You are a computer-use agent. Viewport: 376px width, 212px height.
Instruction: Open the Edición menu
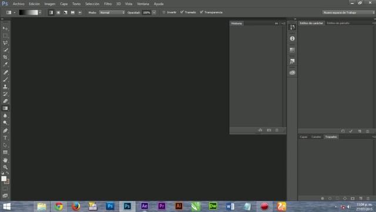pos(34,4)
